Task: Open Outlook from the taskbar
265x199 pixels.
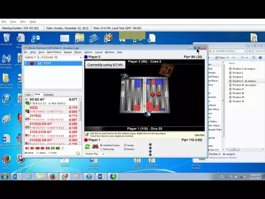Action: (x=16, y=177)
